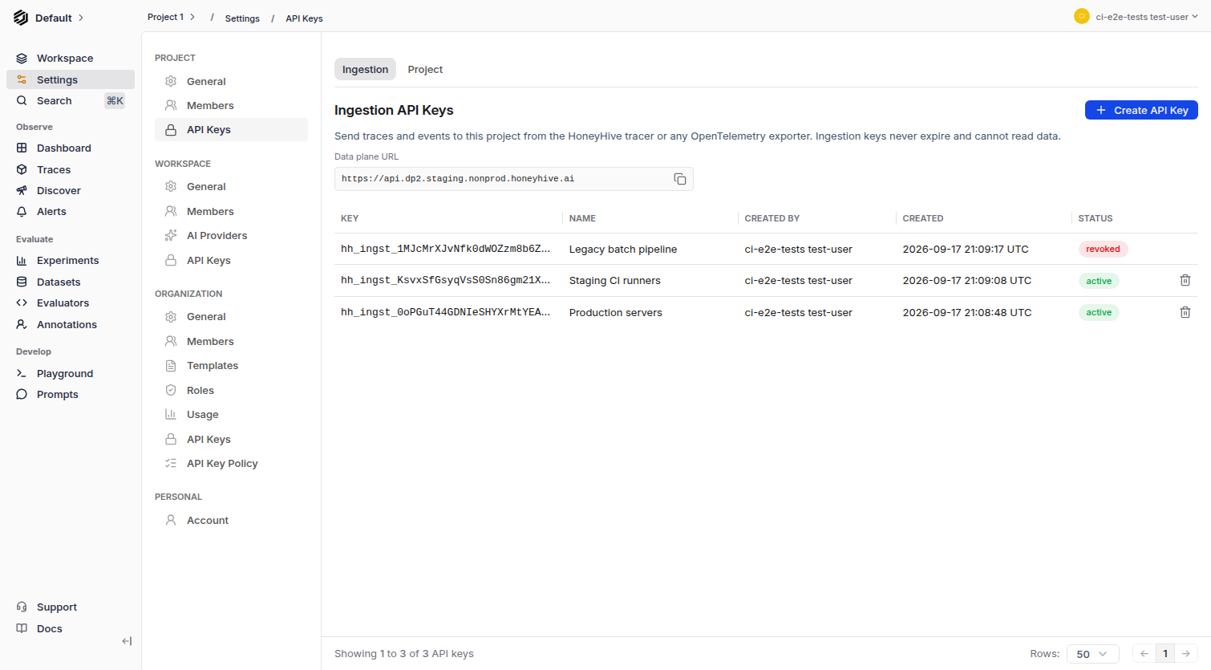This screenshot has height=670, width=1211.
Task: Click the Docs book icon
Action: pyautogui.click(x=22, y=629)
